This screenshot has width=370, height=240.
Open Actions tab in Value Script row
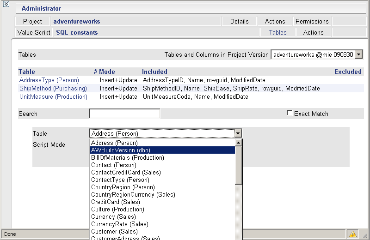click(314, 32)
